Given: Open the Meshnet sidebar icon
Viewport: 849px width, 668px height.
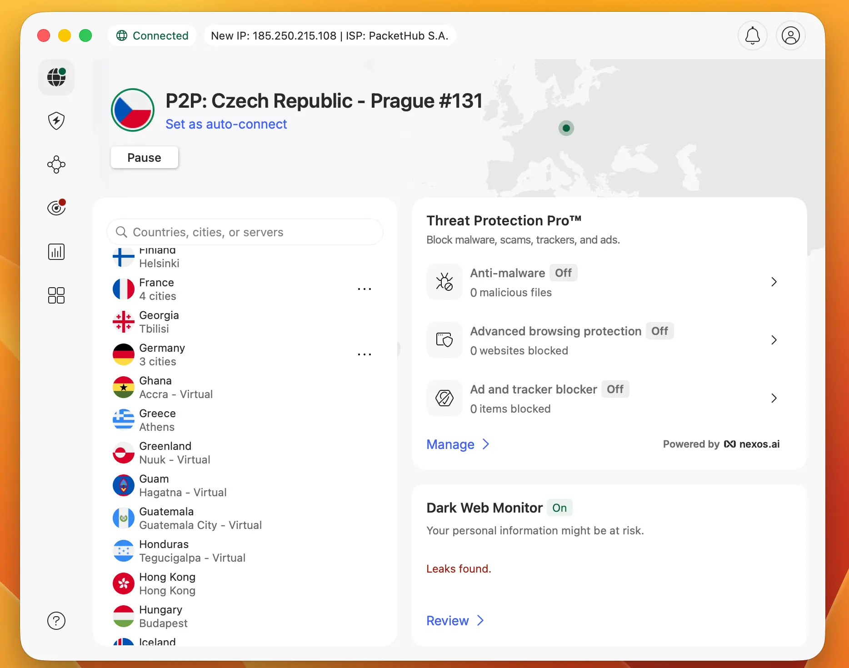Looking at the screenshot, I should [56, 165].
